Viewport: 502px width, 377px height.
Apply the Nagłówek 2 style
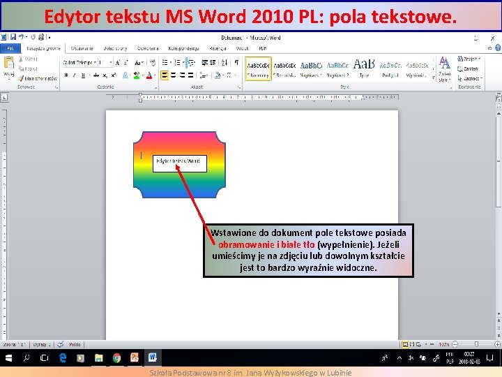[337, 68]
